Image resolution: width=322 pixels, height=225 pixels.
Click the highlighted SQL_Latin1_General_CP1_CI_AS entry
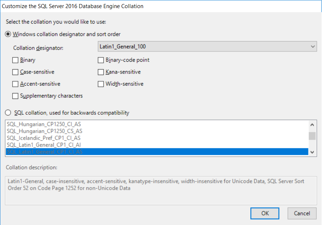click(x=157, y=151)
